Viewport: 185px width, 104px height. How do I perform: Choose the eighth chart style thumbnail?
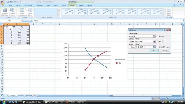point(157,12)
